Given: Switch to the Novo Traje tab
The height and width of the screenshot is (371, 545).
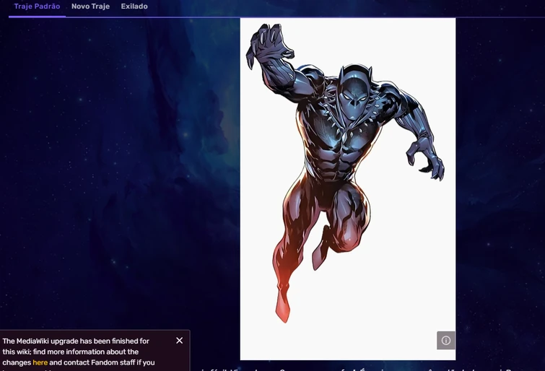Looking at the screenshot, I should pos(90,6).
